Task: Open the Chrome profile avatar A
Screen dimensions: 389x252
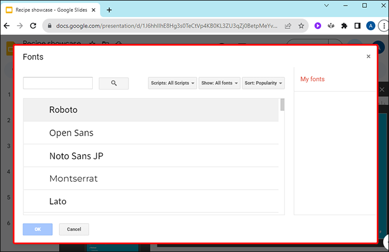Action: pyautogui.click(x=371, y=26)
